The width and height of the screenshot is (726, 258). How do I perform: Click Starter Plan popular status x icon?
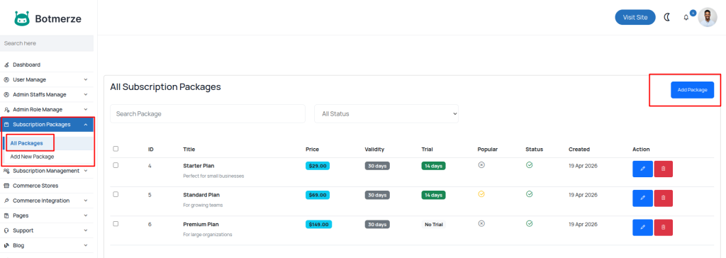coord(481,165)
